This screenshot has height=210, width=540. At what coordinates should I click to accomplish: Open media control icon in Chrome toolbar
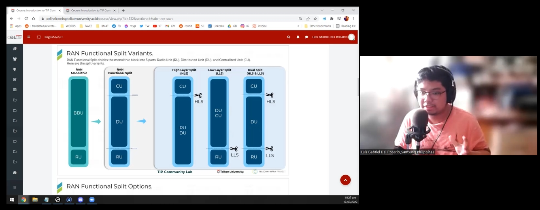click(339, 19)
